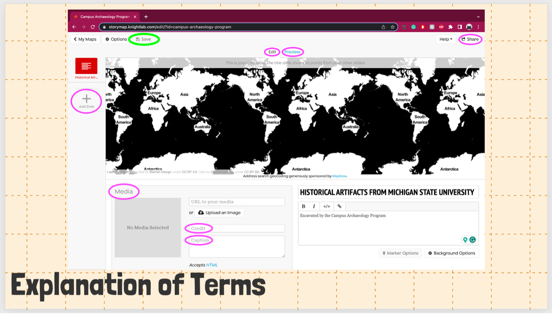The image size is (552, 314).
Task: Open the Mapbox link
Action: pos(339,176)
